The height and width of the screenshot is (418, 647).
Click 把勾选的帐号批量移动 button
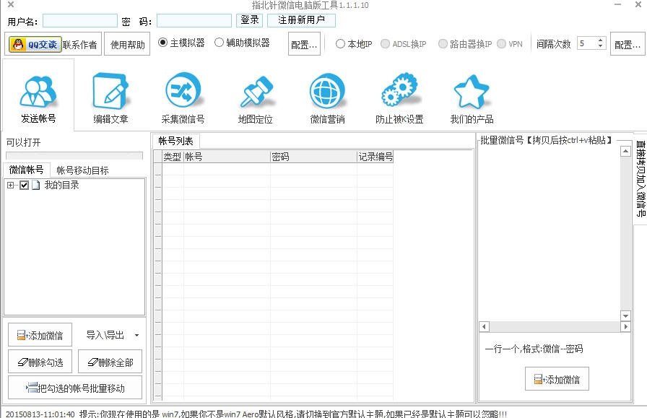pos(75,387)
